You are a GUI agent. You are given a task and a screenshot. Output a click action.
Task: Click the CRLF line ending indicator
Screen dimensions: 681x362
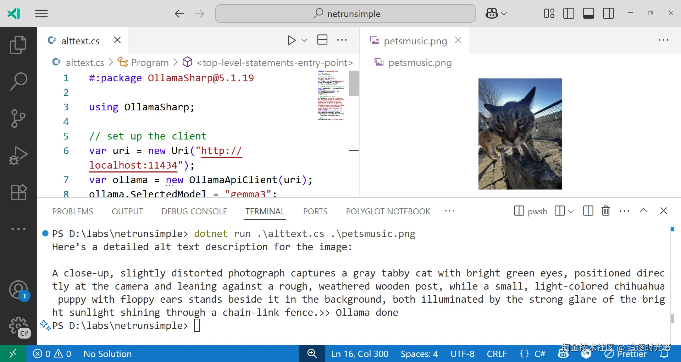click(x=497, y=354)
